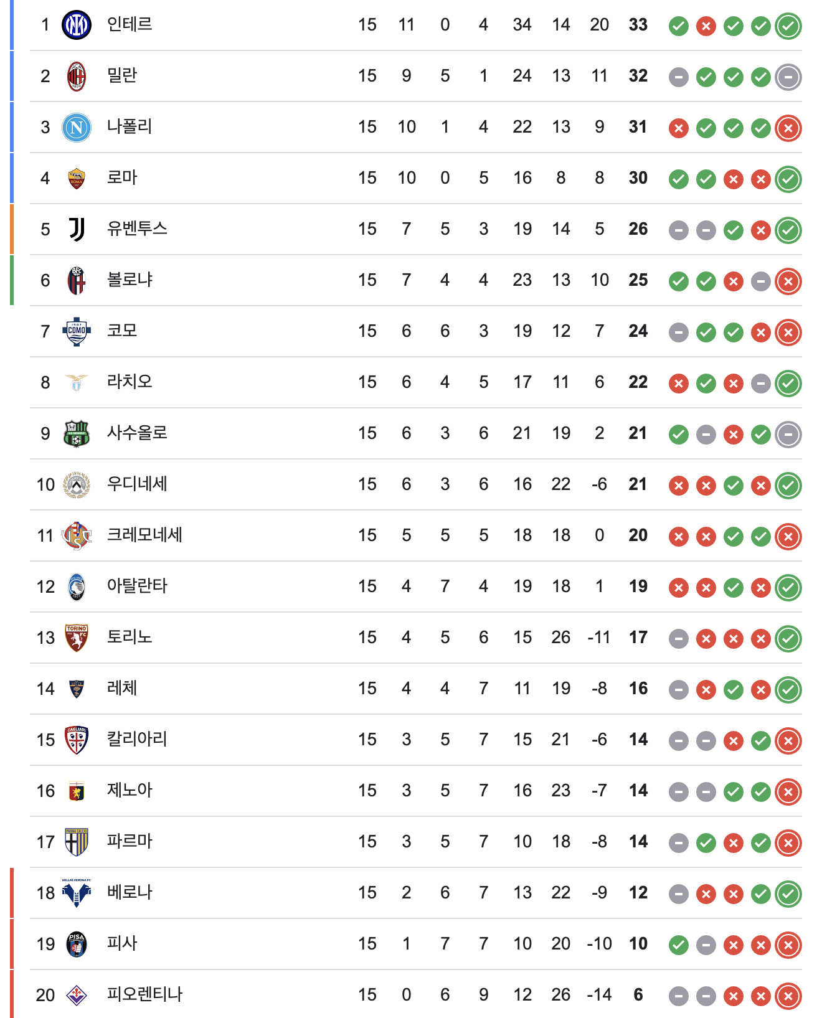Click the Hellas Verona club logo

coord(77,893)
